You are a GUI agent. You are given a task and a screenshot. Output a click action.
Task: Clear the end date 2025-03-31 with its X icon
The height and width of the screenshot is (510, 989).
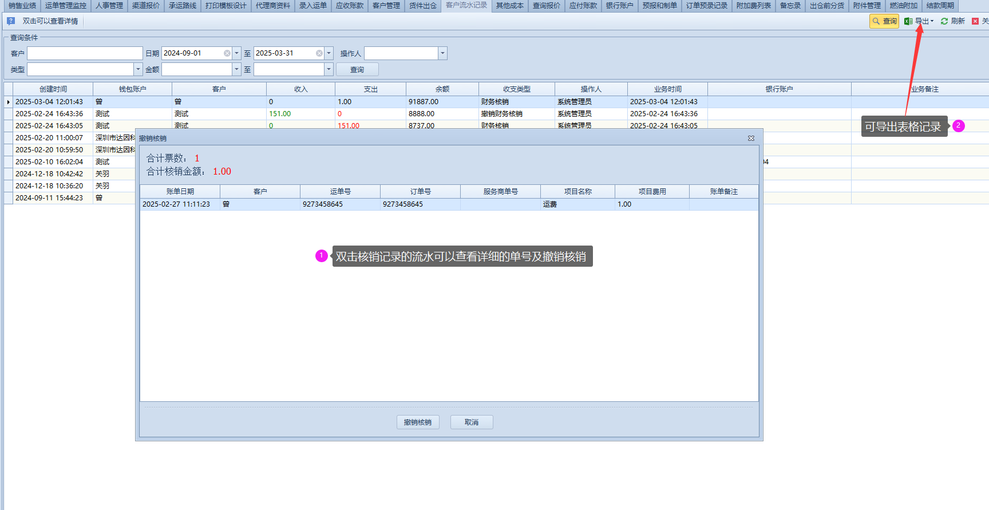pyautogui.click(x=319, y=53)
